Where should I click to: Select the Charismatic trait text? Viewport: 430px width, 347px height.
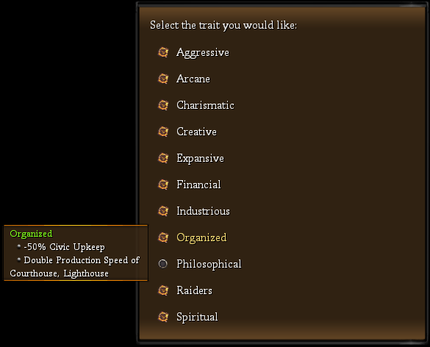[x=205, y=105]
